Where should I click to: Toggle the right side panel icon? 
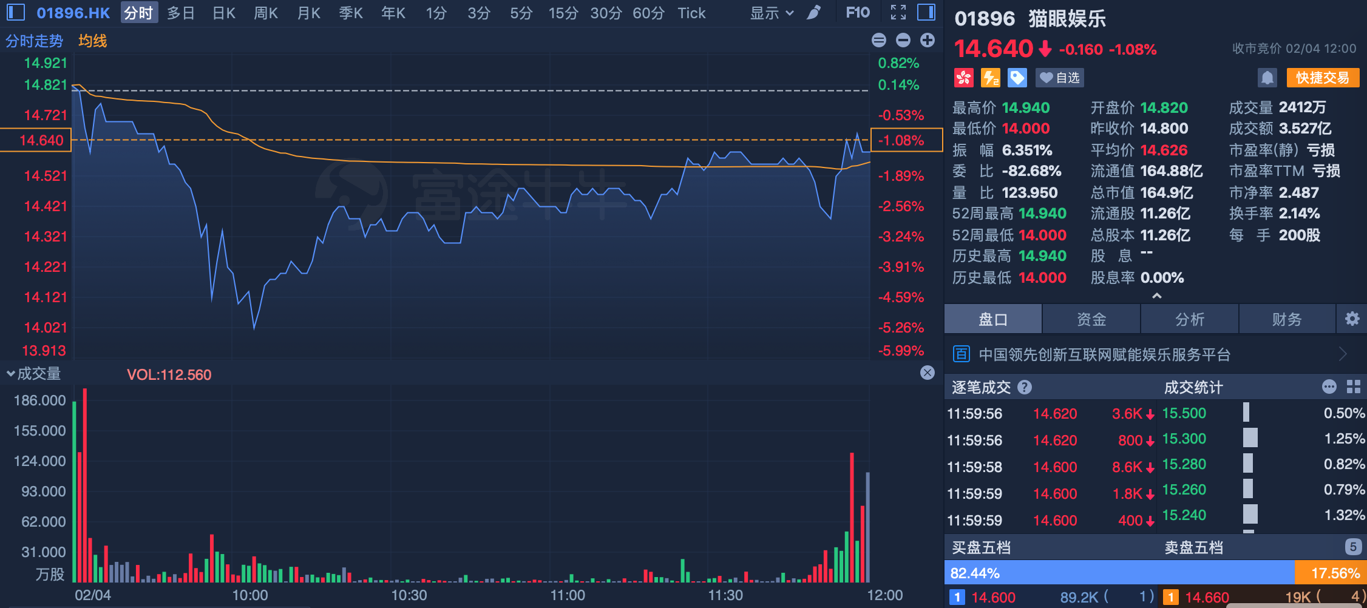click(x=926, y=12)
